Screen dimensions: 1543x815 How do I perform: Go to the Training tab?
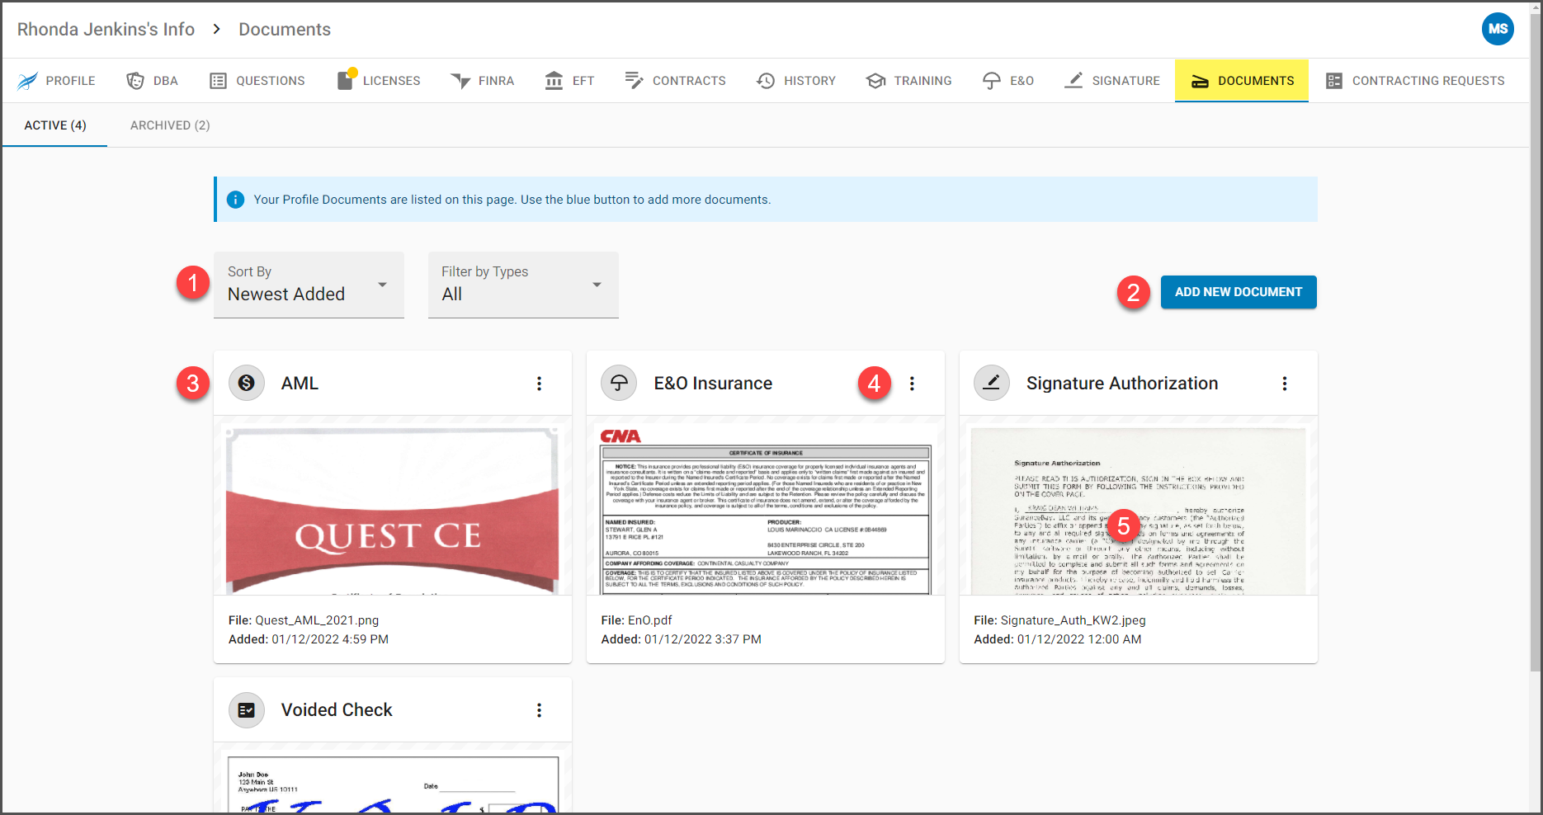click(x=908, y=81)
